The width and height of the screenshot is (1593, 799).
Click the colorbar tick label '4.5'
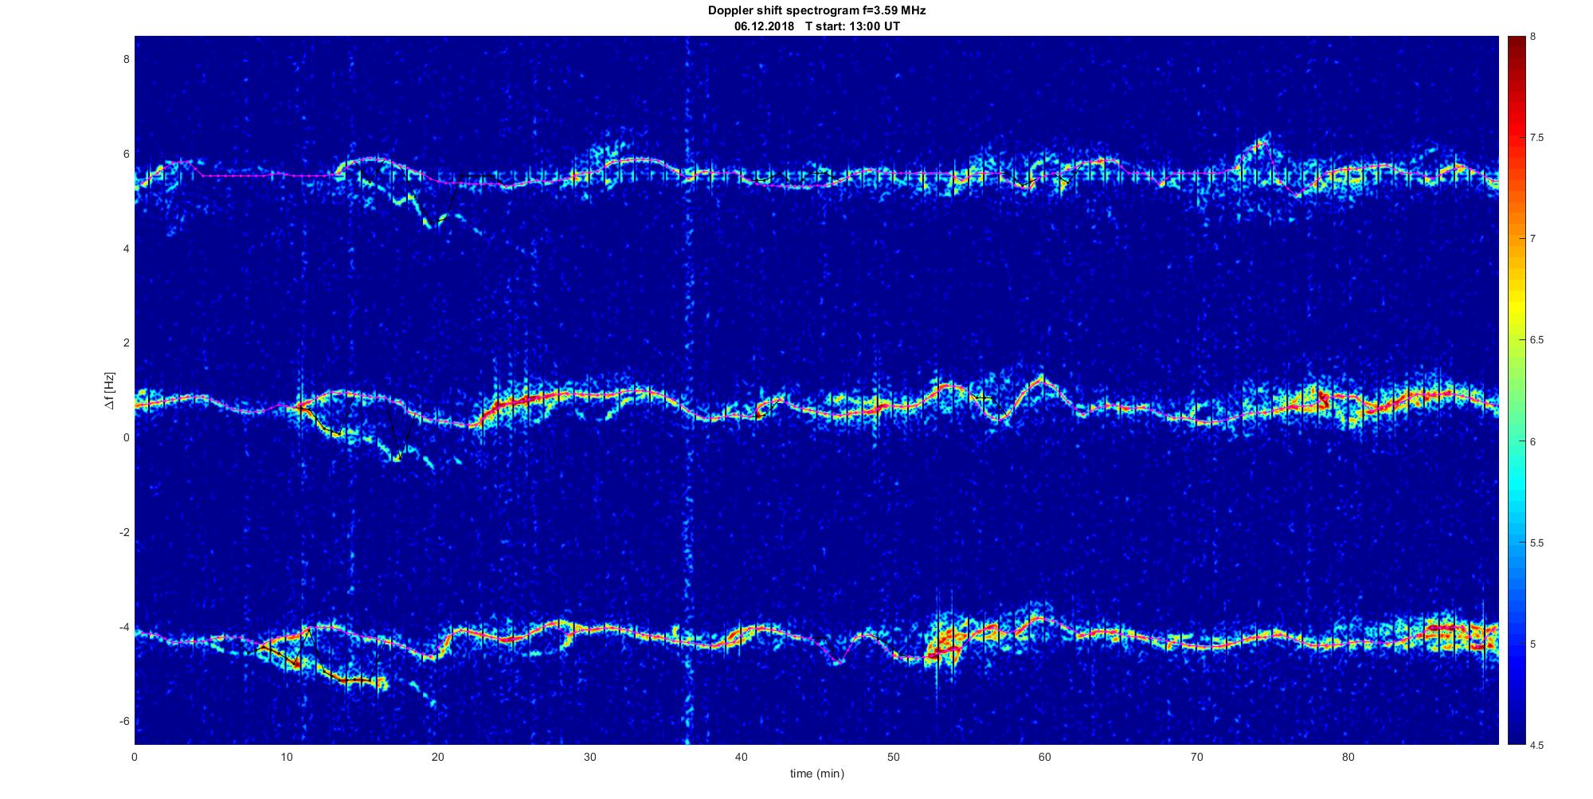pyautogui.click(x=1537, y=746)
